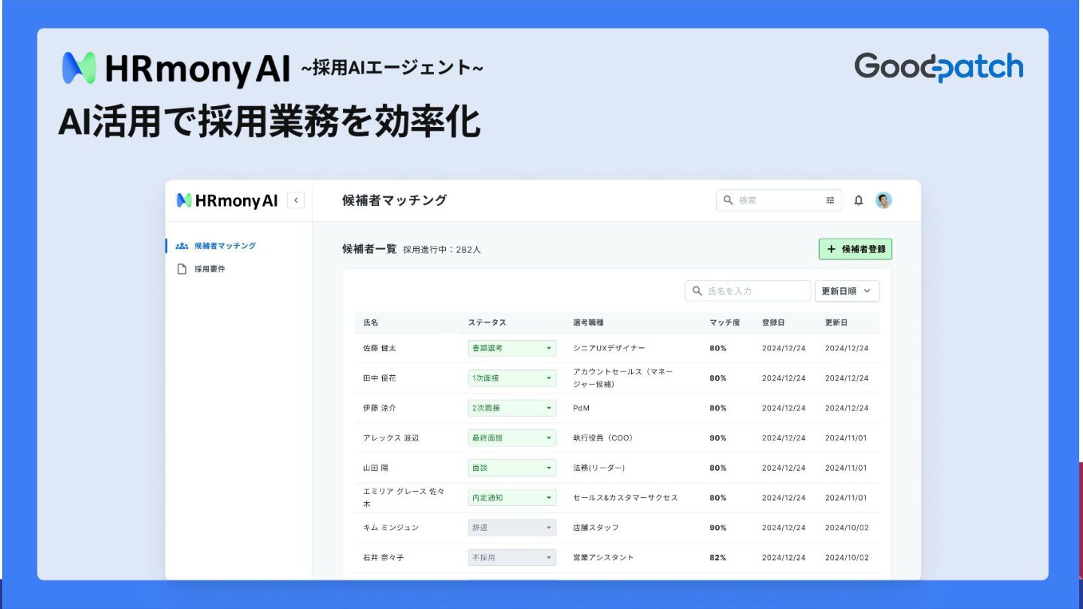Click 90% match score of キム ミンジュン
Screen dimensions: 1083x609
pos(717,528)
